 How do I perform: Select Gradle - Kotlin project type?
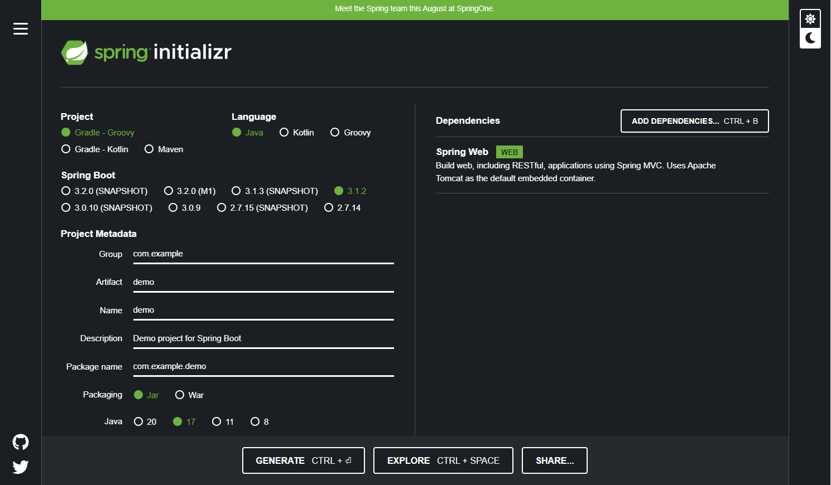click(95, 149)
